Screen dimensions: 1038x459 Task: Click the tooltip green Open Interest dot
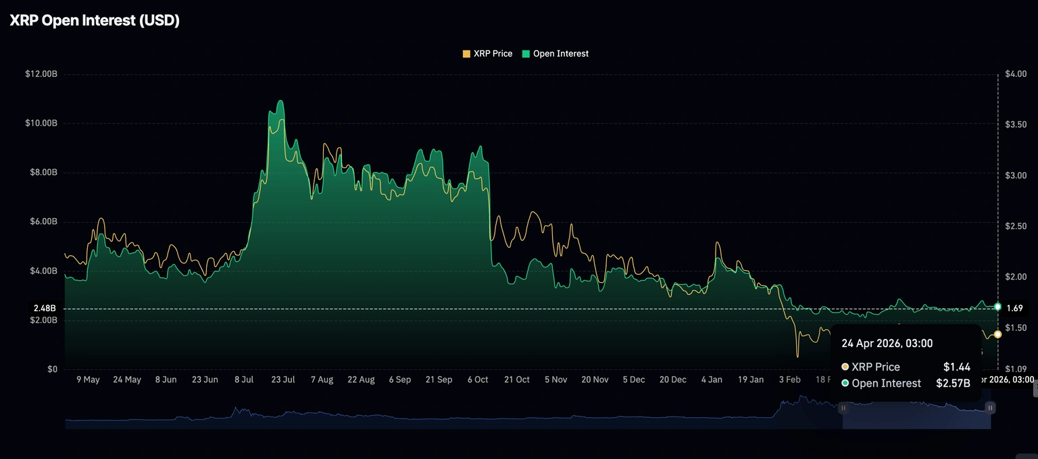845,383
